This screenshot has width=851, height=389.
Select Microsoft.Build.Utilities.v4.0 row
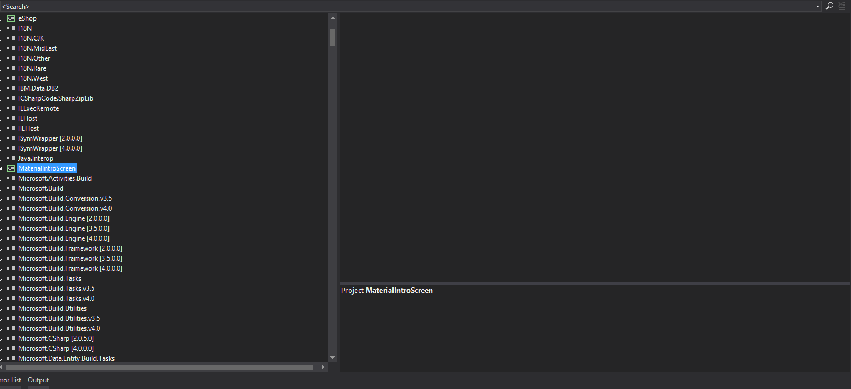pos(59,328)
